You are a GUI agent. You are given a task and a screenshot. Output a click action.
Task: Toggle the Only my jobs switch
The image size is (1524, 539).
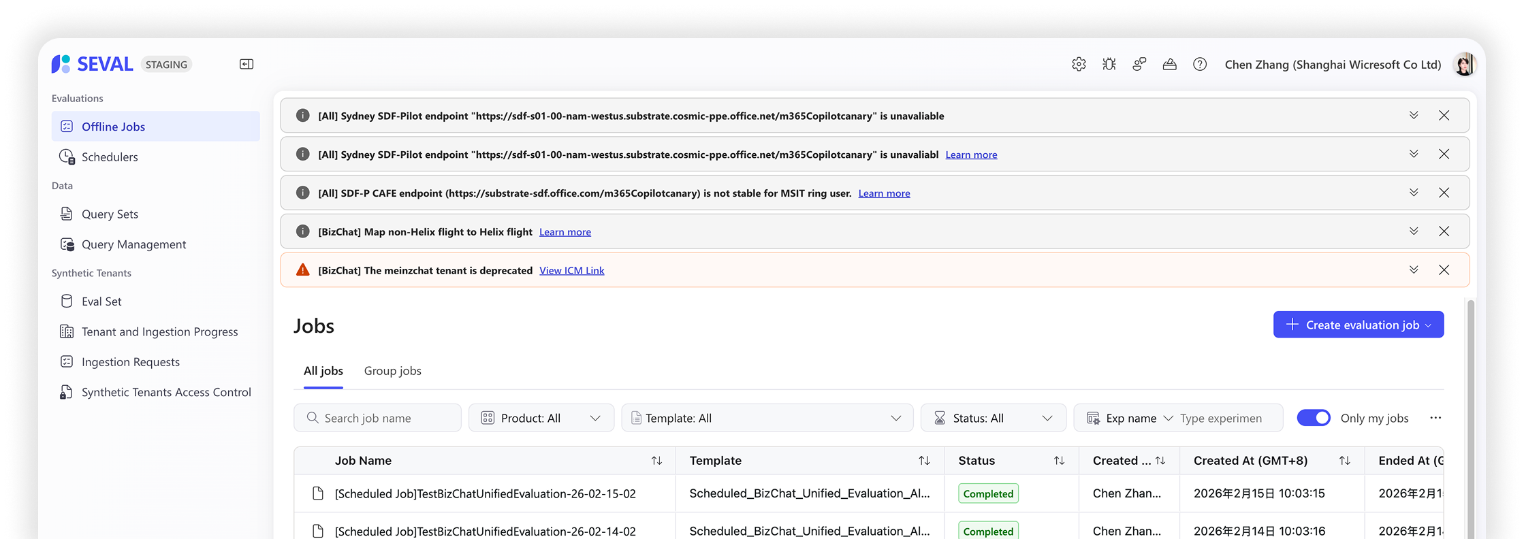pyautogui.click(x=1313, y=418)
